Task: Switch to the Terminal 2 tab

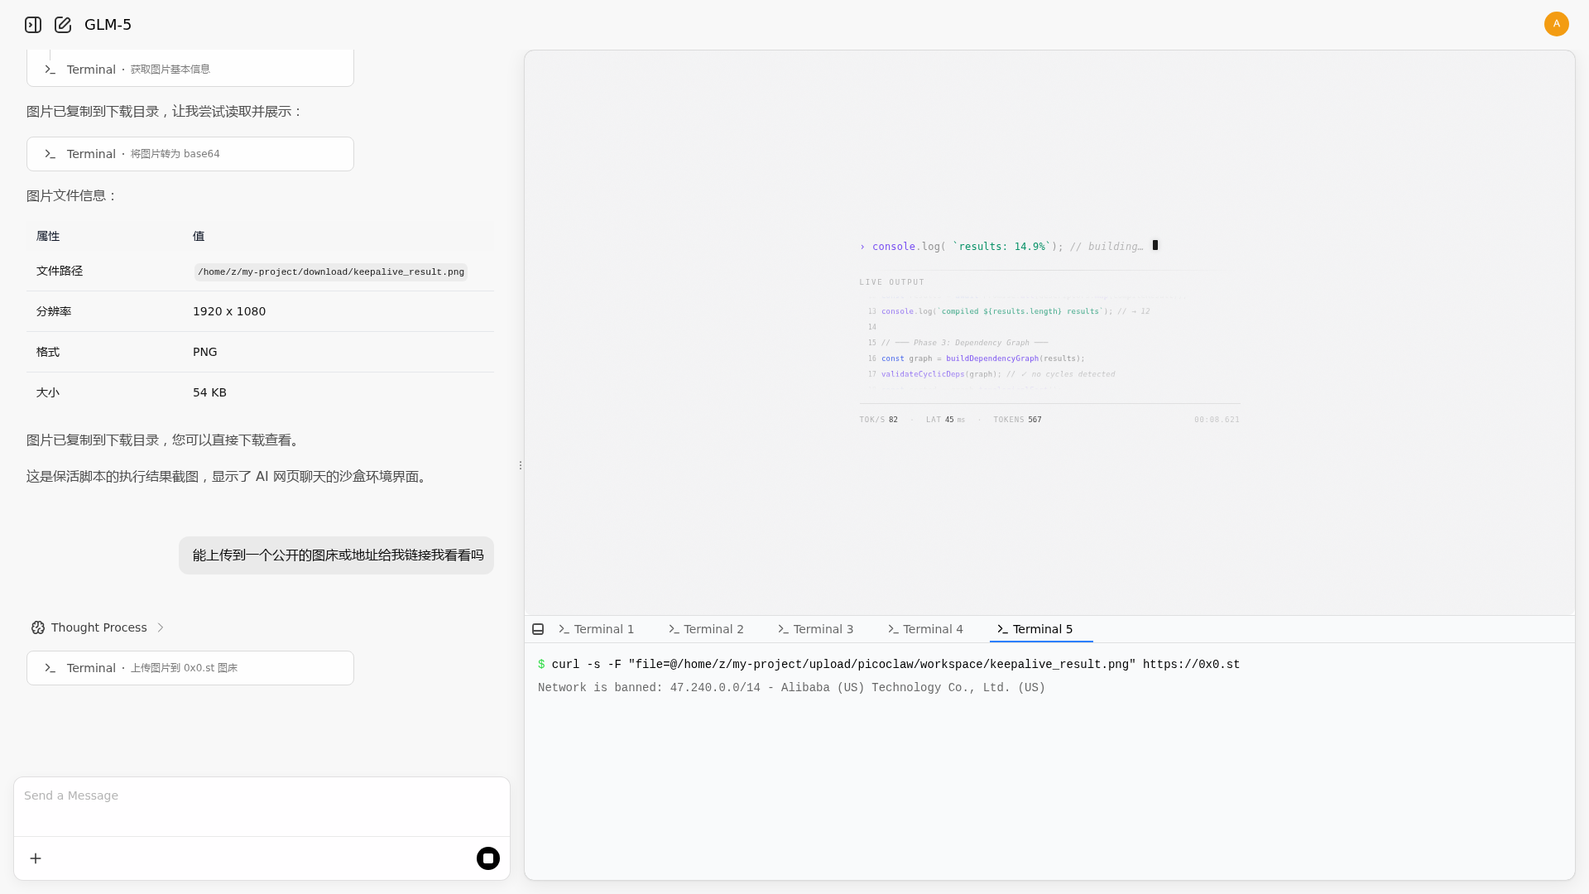Action: (x=706, y=629)
